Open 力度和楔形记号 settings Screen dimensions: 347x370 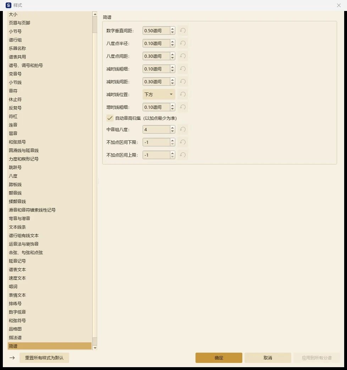[x=50, y=159]
